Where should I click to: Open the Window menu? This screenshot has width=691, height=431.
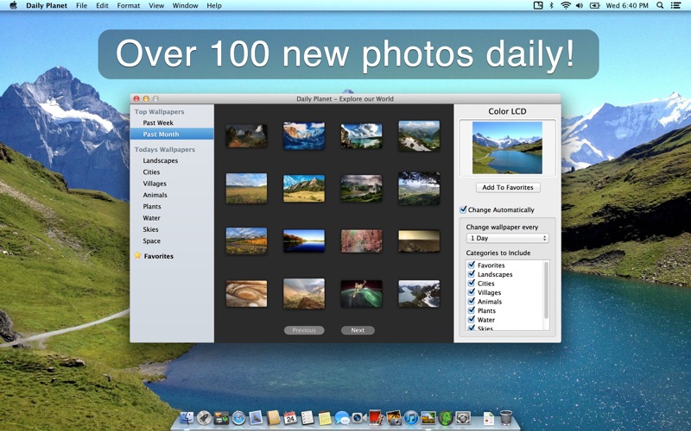point(185,5)
